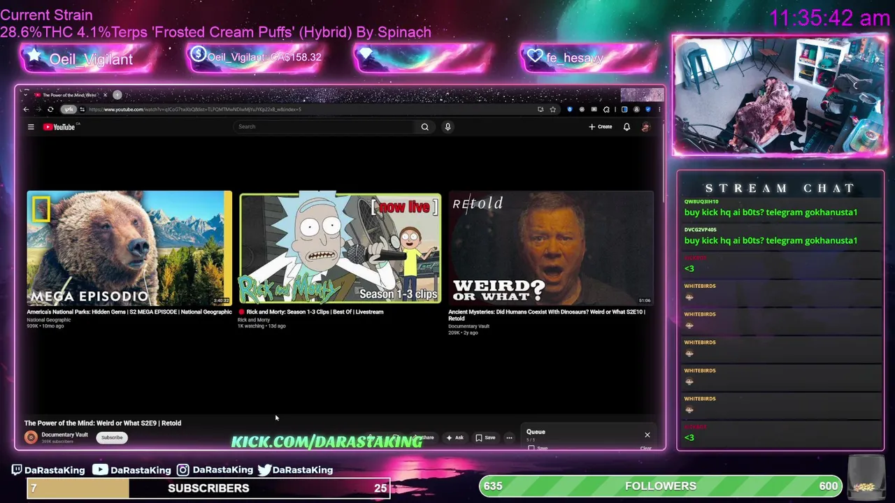Click the YouTube search magnifier button

tap(424, 126)
